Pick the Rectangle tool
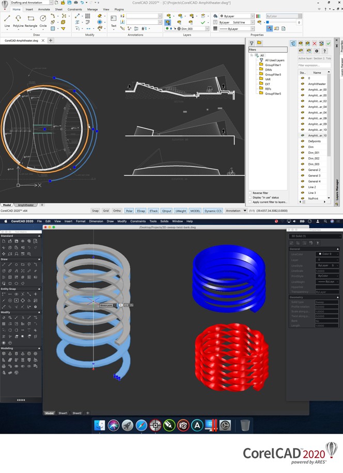343x473 pixels. point(31,20)
